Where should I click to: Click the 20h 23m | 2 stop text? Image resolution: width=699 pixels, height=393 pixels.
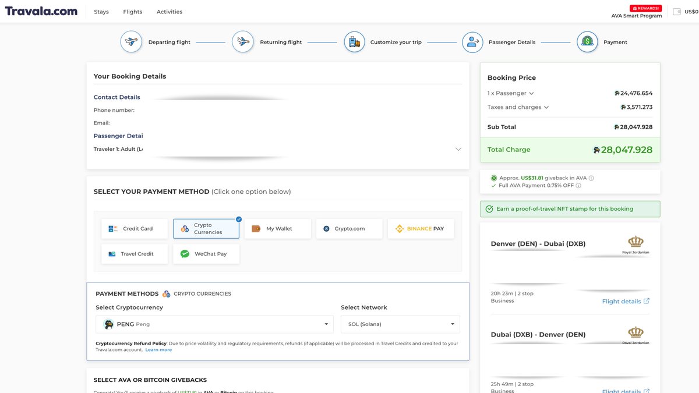click(x=512, y=293)
